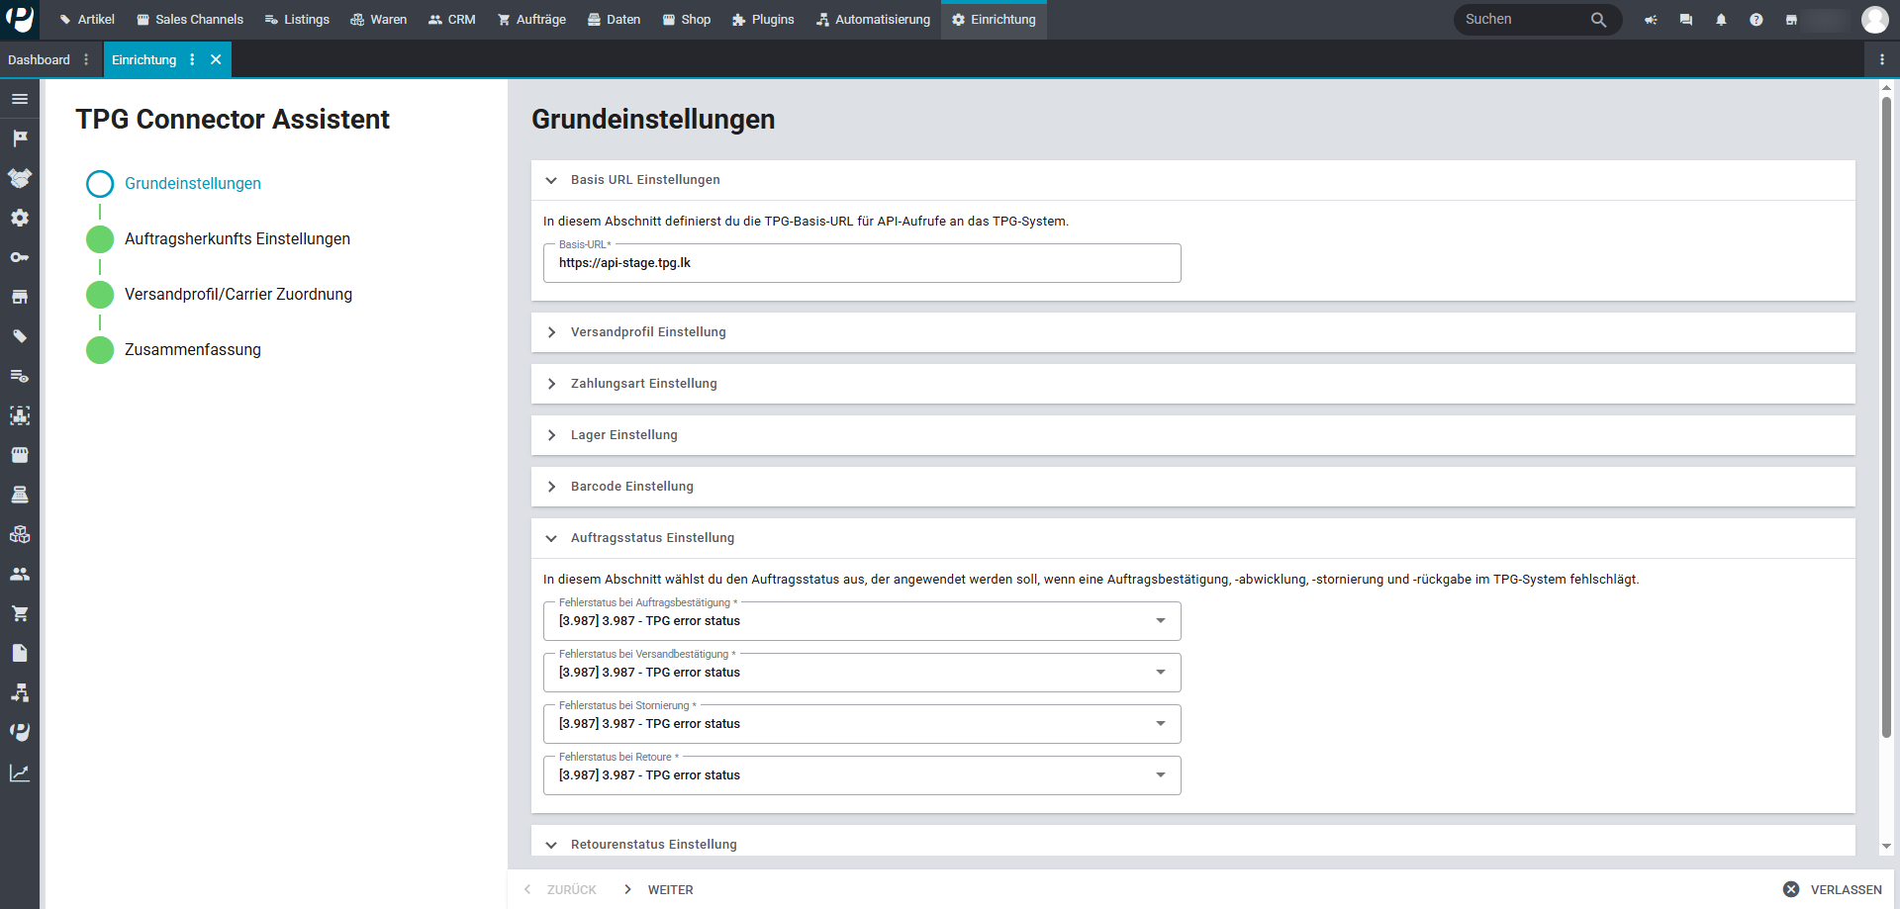The image size is (1900, 909).
Task: Open the Automatisierung menu
Action: [873, 20]
